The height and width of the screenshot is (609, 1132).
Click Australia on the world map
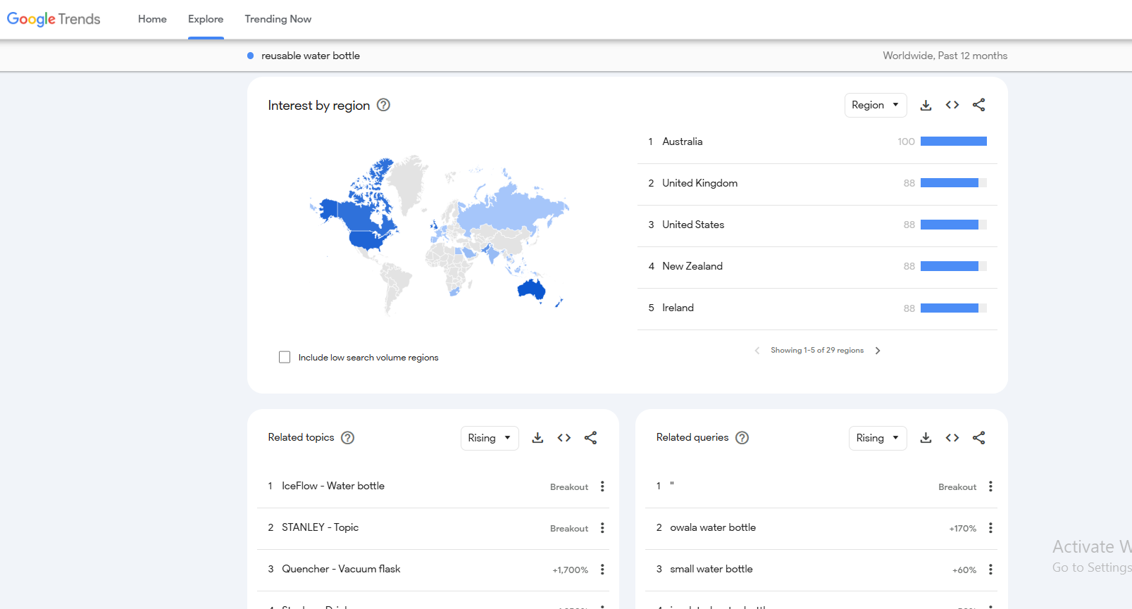[532, 289]
